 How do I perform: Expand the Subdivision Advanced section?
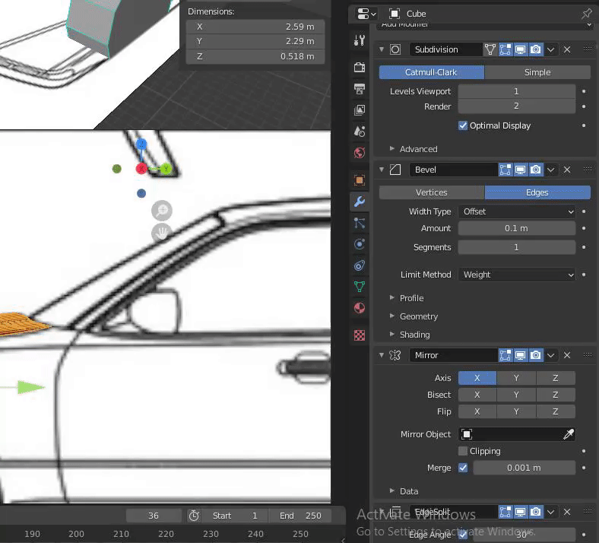pos(392,148)
